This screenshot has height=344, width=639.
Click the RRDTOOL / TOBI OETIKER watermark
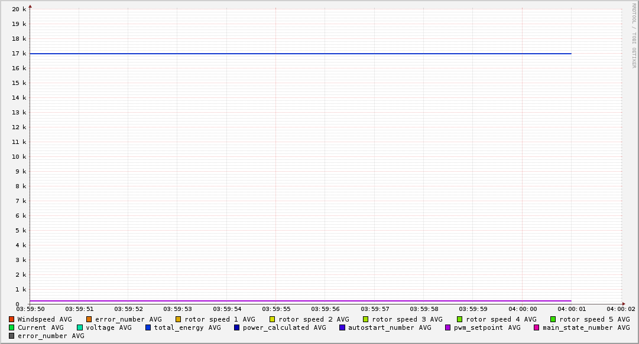click(x=634, y=35)
